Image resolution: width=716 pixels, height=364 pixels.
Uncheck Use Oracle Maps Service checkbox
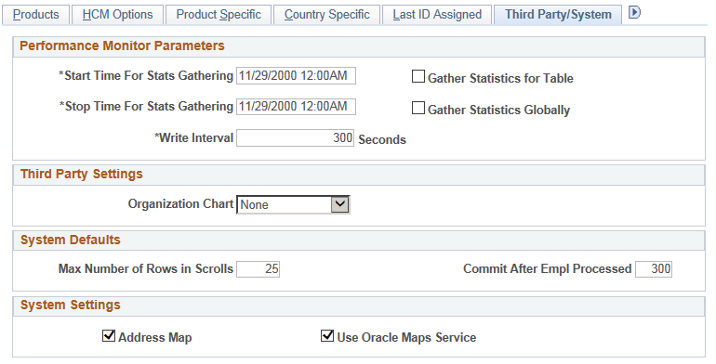[x=327, y=336]
